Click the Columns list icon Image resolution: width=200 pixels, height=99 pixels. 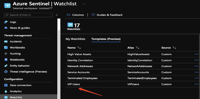(x=69, y=15)
